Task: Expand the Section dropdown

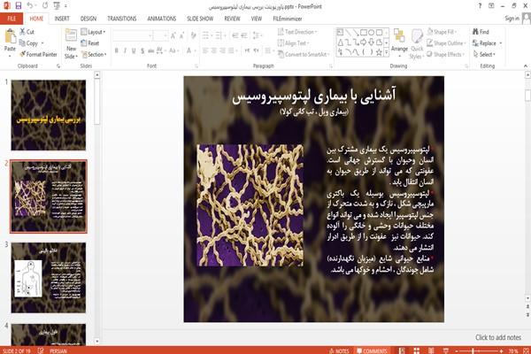Action: click(x=94, y=54)
